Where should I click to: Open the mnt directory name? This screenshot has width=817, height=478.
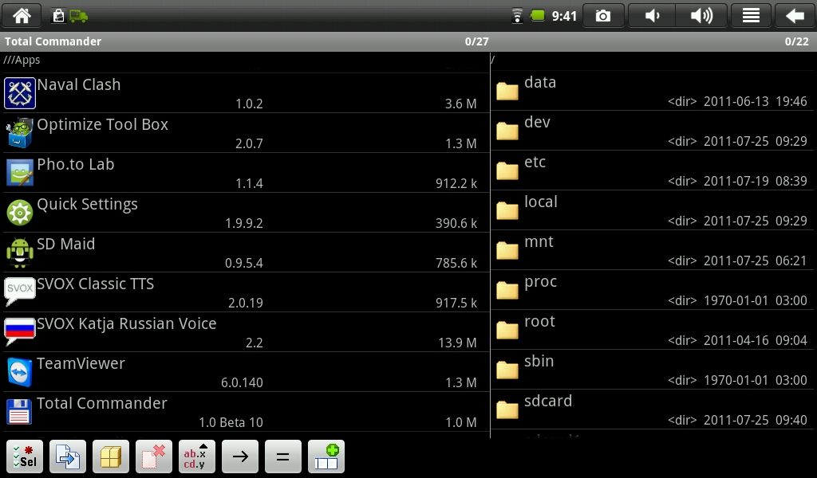tap(539, 242)
